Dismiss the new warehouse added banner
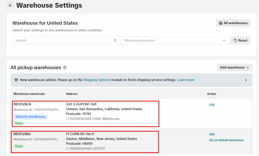259x156 pixels. pos(246,80)
